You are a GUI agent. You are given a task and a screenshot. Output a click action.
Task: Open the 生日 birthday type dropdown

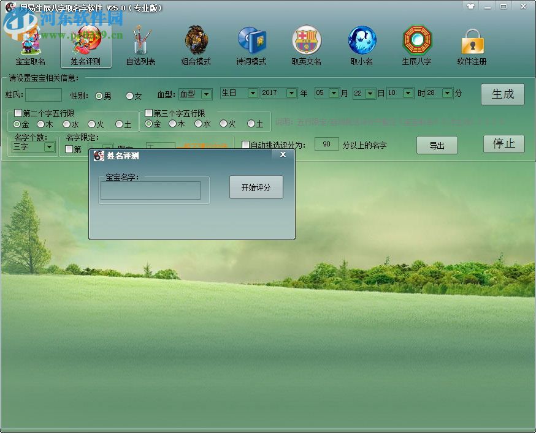(x=253, y=93)
